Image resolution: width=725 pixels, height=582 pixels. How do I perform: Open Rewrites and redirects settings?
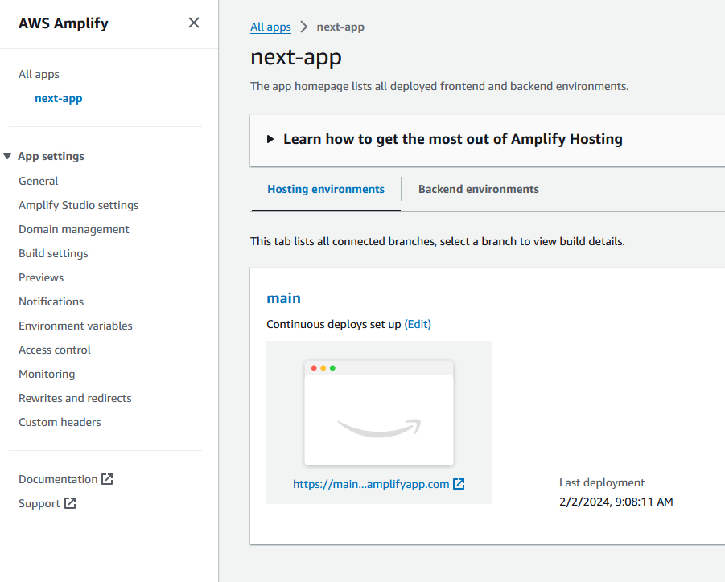[74, 397]
